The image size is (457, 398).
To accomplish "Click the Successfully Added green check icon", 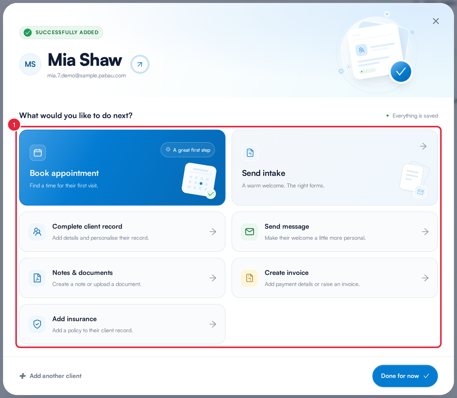I will click(x=28, y=32).
